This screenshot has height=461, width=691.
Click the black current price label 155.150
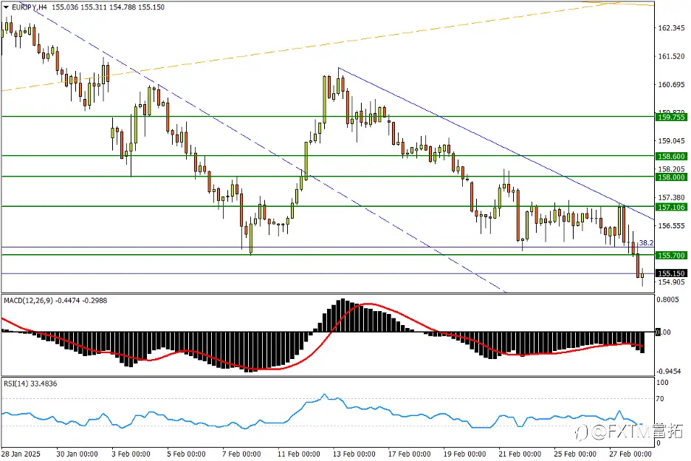(671, 273)
